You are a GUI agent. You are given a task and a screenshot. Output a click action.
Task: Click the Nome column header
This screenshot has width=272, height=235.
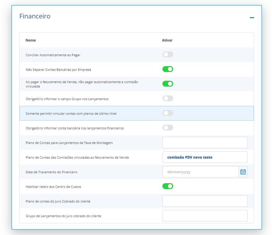pos(31,40)
